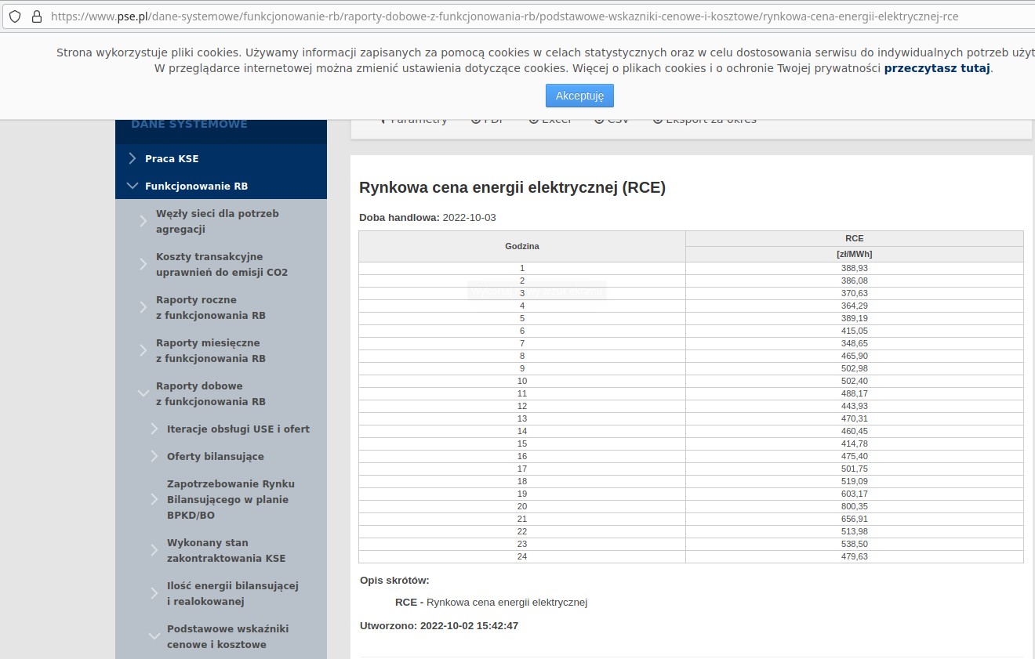
Task: Click the Godzina table column header
Action: [521, 246]
